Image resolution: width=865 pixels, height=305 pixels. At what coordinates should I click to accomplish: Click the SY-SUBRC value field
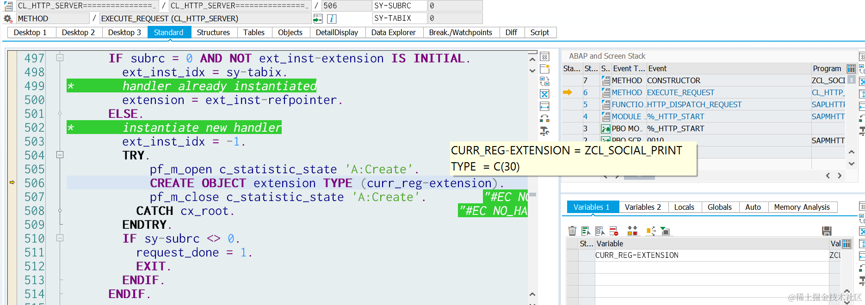(455, 6)
